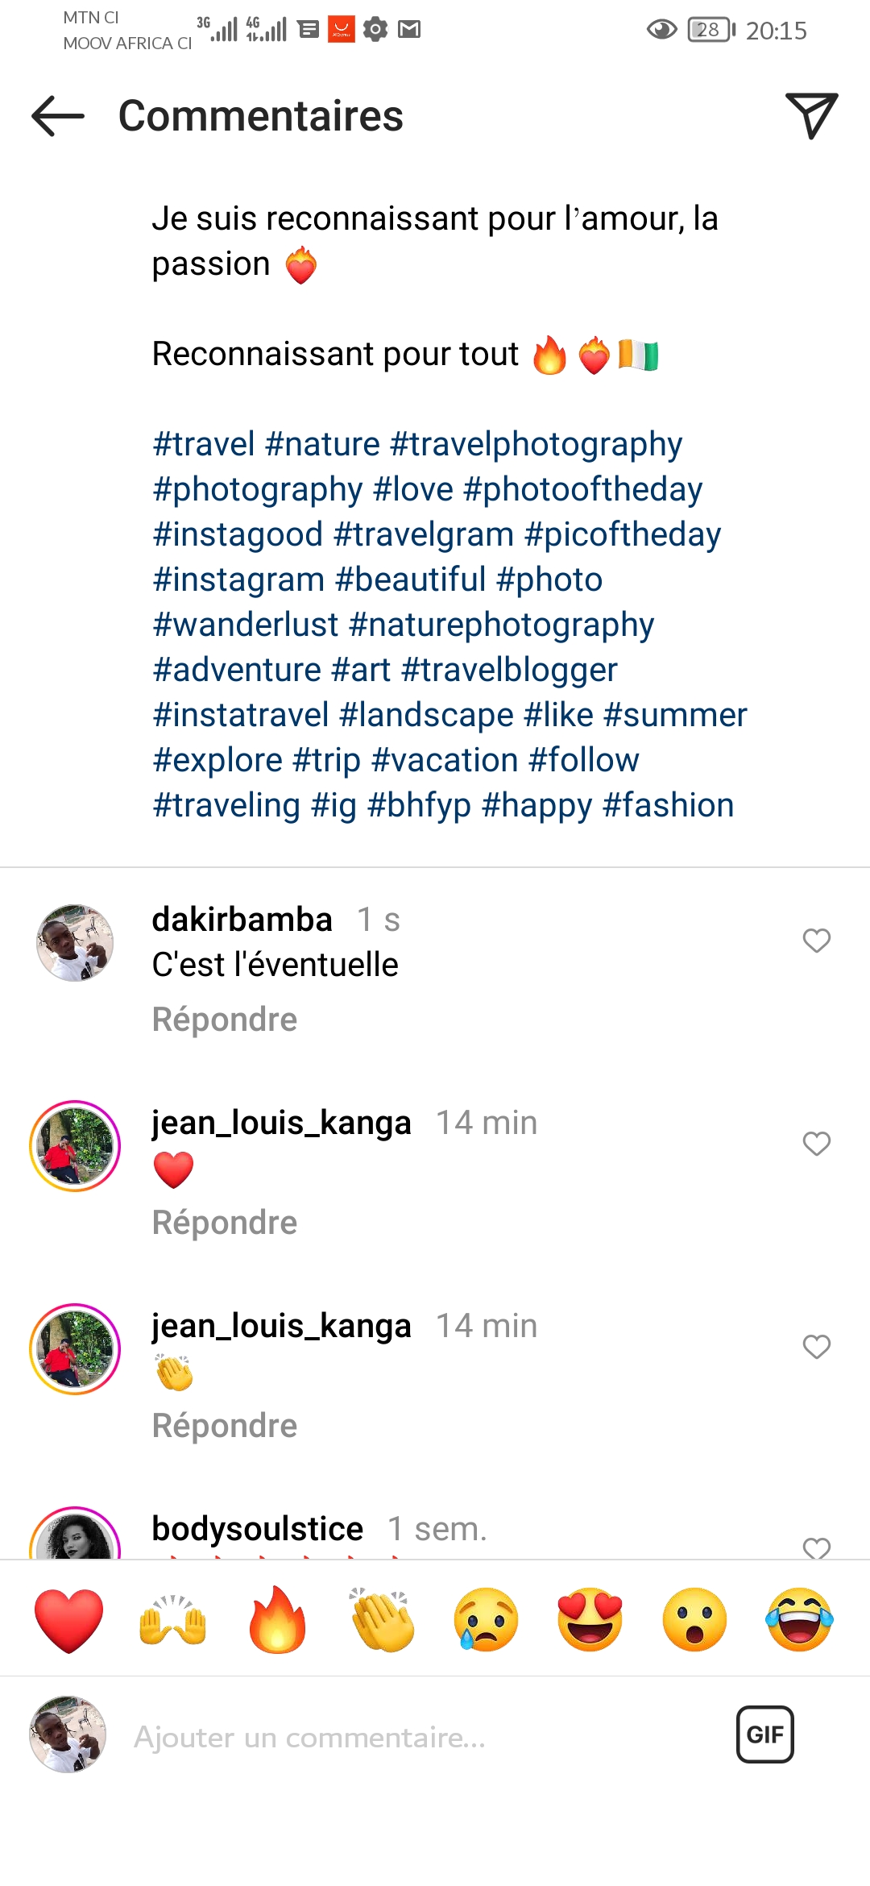Like jean_louis_kanga's red heart comment
This screenshot has height=1886, width=870.
pos(816,1144)
